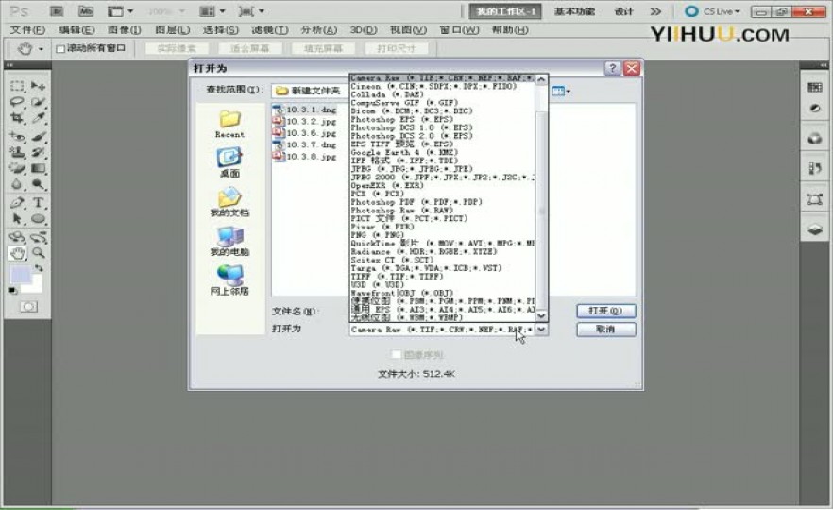Select the Move tool
Image resolution: width=833 pixels, height=510 pixels.
[x=38, y=86]
